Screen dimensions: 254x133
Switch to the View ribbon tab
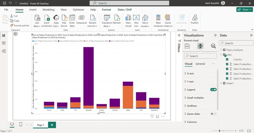tap(64, 10)
